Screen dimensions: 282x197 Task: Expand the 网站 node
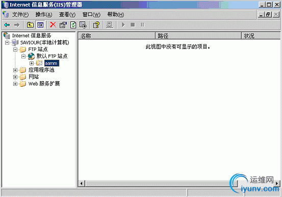pyautogui.click(x=15, y=77)
